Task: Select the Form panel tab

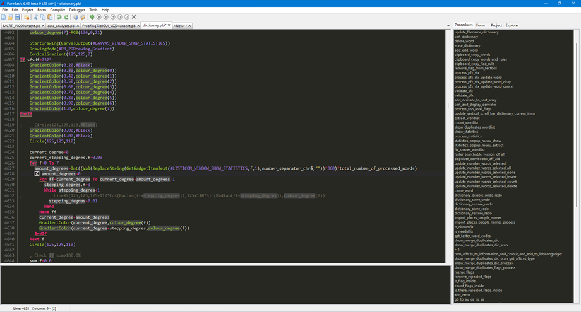Action: (x=481, y=25)
